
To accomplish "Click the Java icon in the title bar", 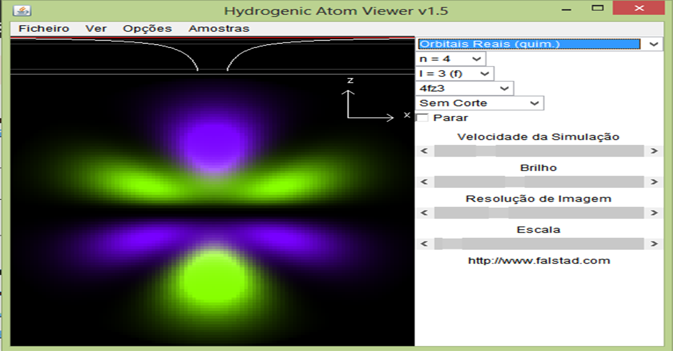I will coord(21,10).
